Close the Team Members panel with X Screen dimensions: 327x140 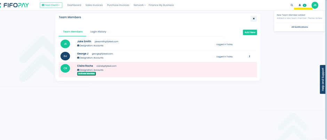(254, 19)
